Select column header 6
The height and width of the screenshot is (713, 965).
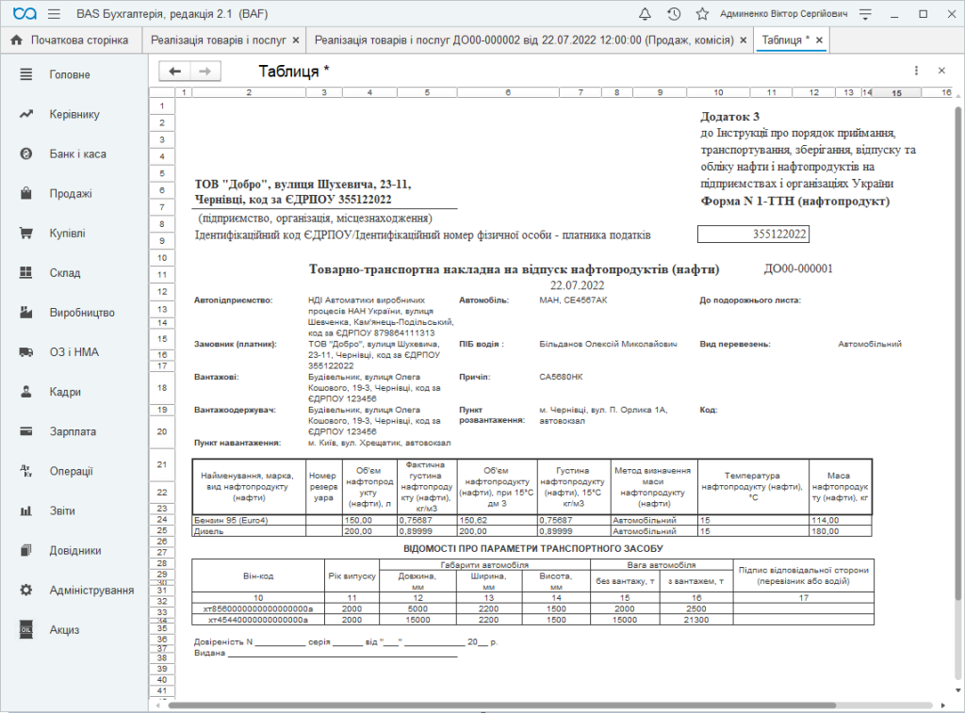click(508, 93)
